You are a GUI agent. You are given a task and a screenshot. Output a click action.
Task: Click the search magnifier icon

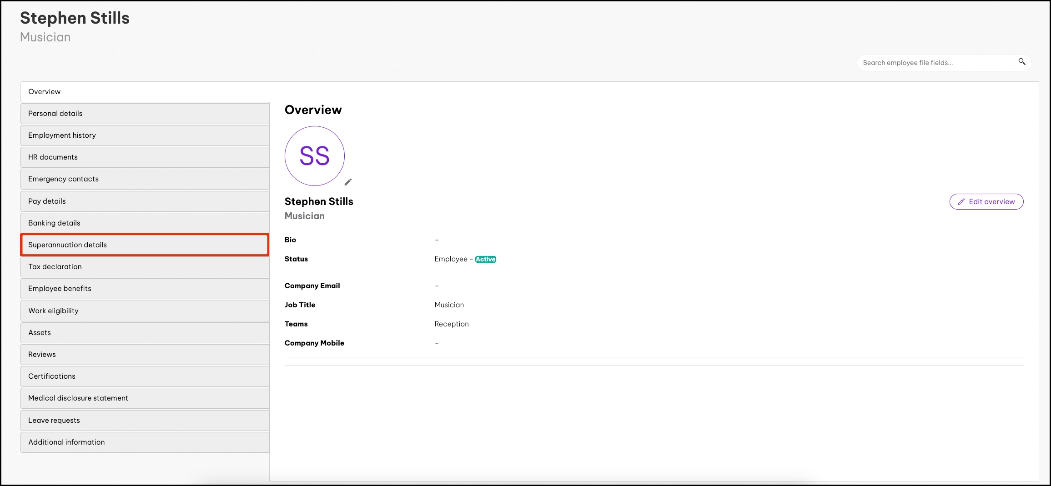(1021, 62)
